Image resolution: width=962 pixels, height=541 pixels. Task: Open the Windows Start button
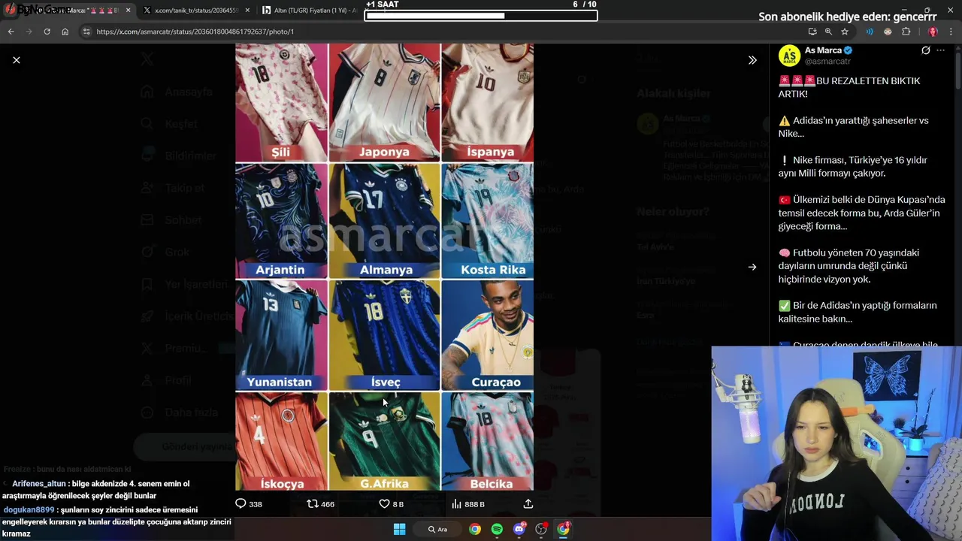(x=399, y=529)
